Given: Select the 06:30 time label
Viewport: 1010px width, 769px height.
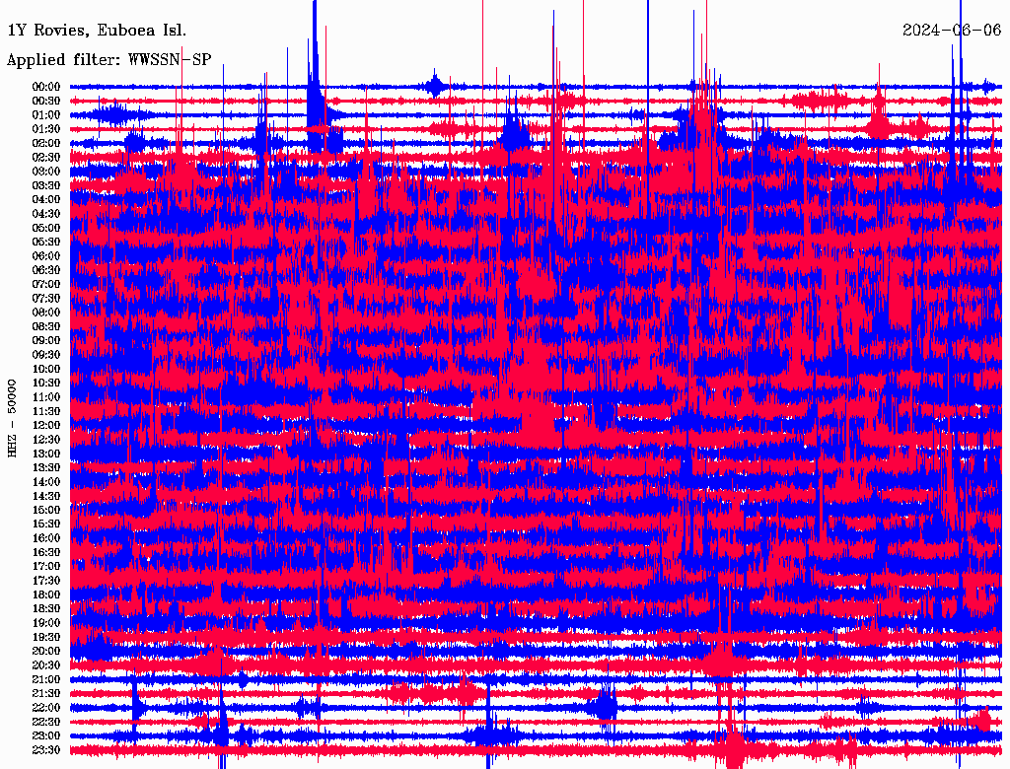Looking at the screenshot, I should (46, 270).
